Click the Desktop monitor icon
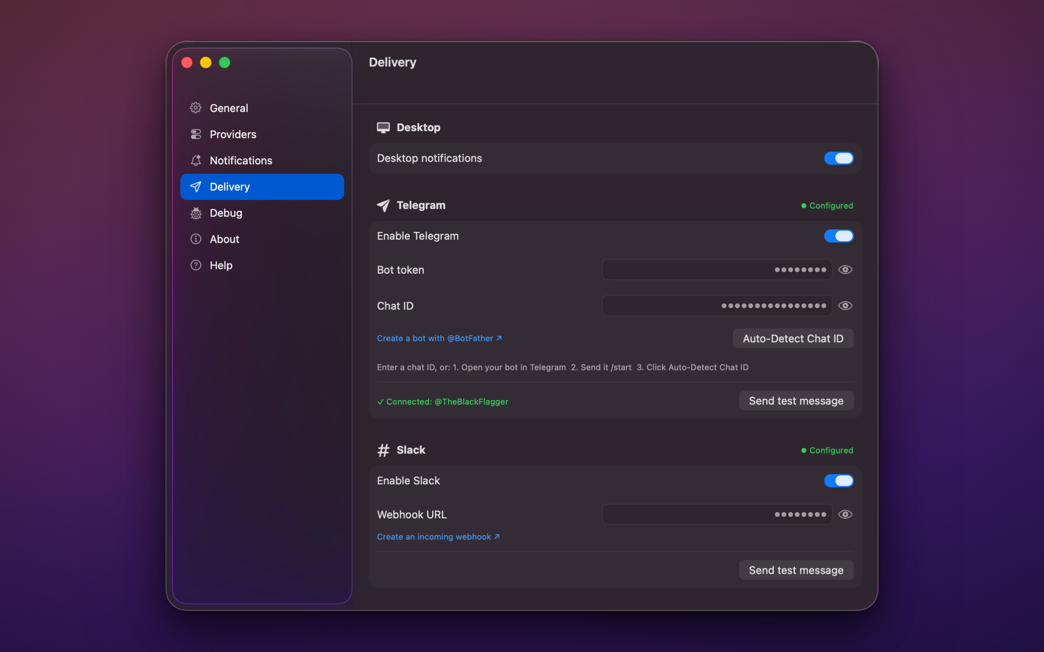 point(383,128)
